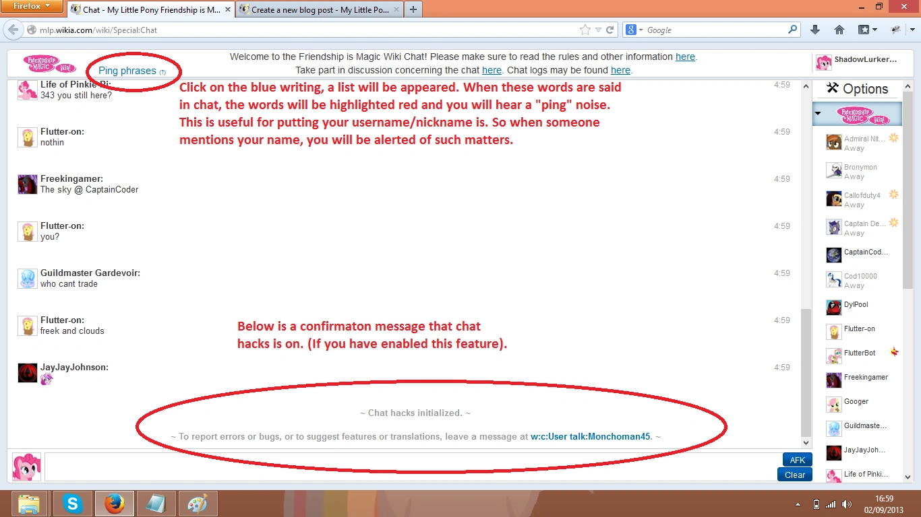This screenshot has height=517, width=921.
Task: Clear the chat window
Action: tap(795, 475)
